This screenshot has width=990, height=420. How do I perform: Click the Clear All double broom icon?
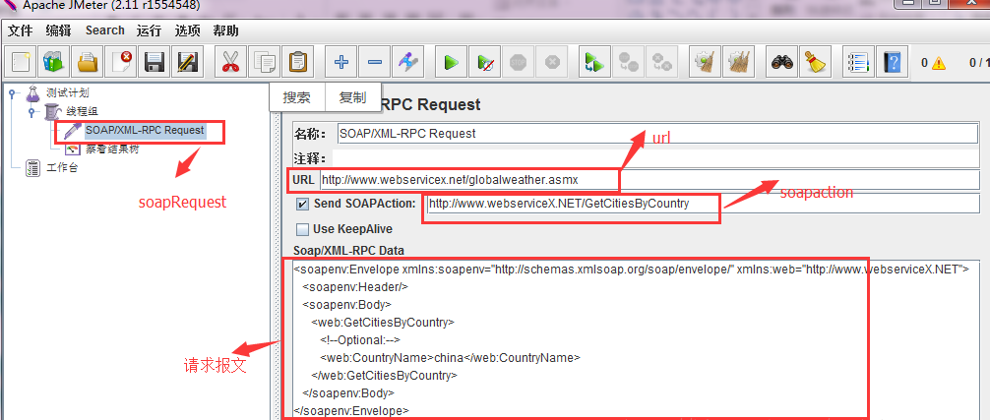pyautogui.click(x=737, y=62)
